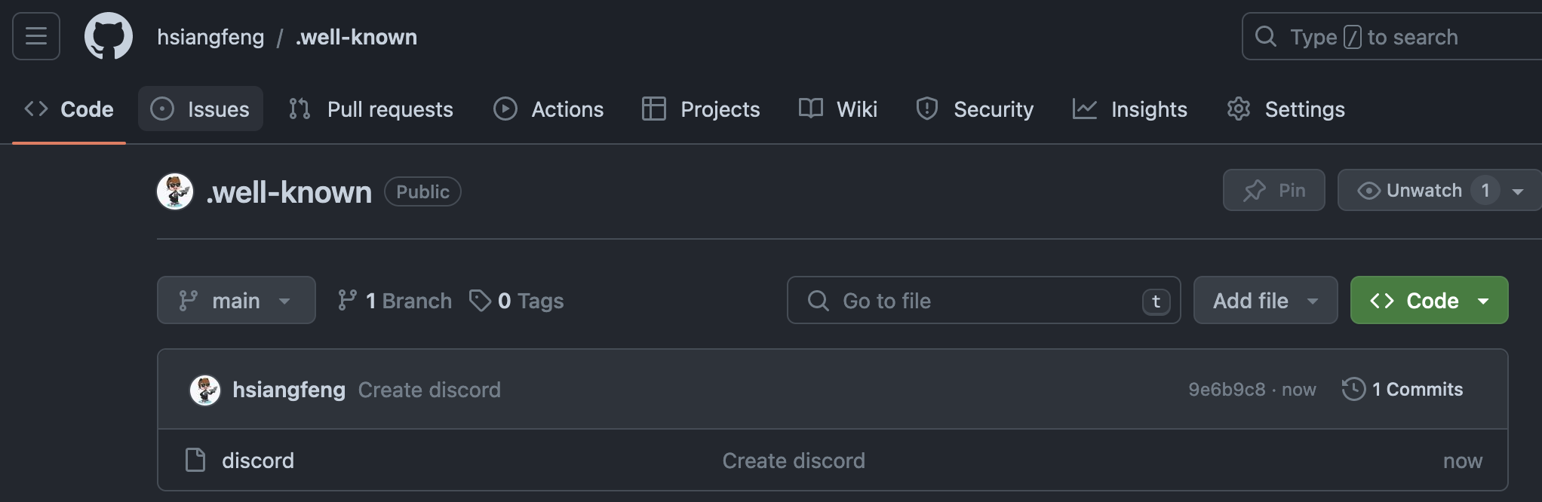Open the hamburger navigation menu
Viewport: 1542px width, 502px height.
coord(35,36)
